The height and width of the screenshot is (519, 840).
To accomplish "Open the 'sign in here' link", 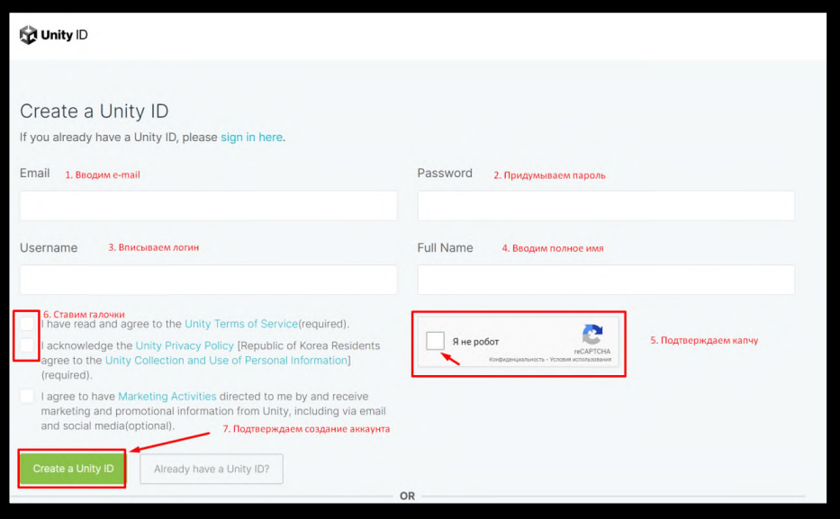I will click(x=251, y=137).
